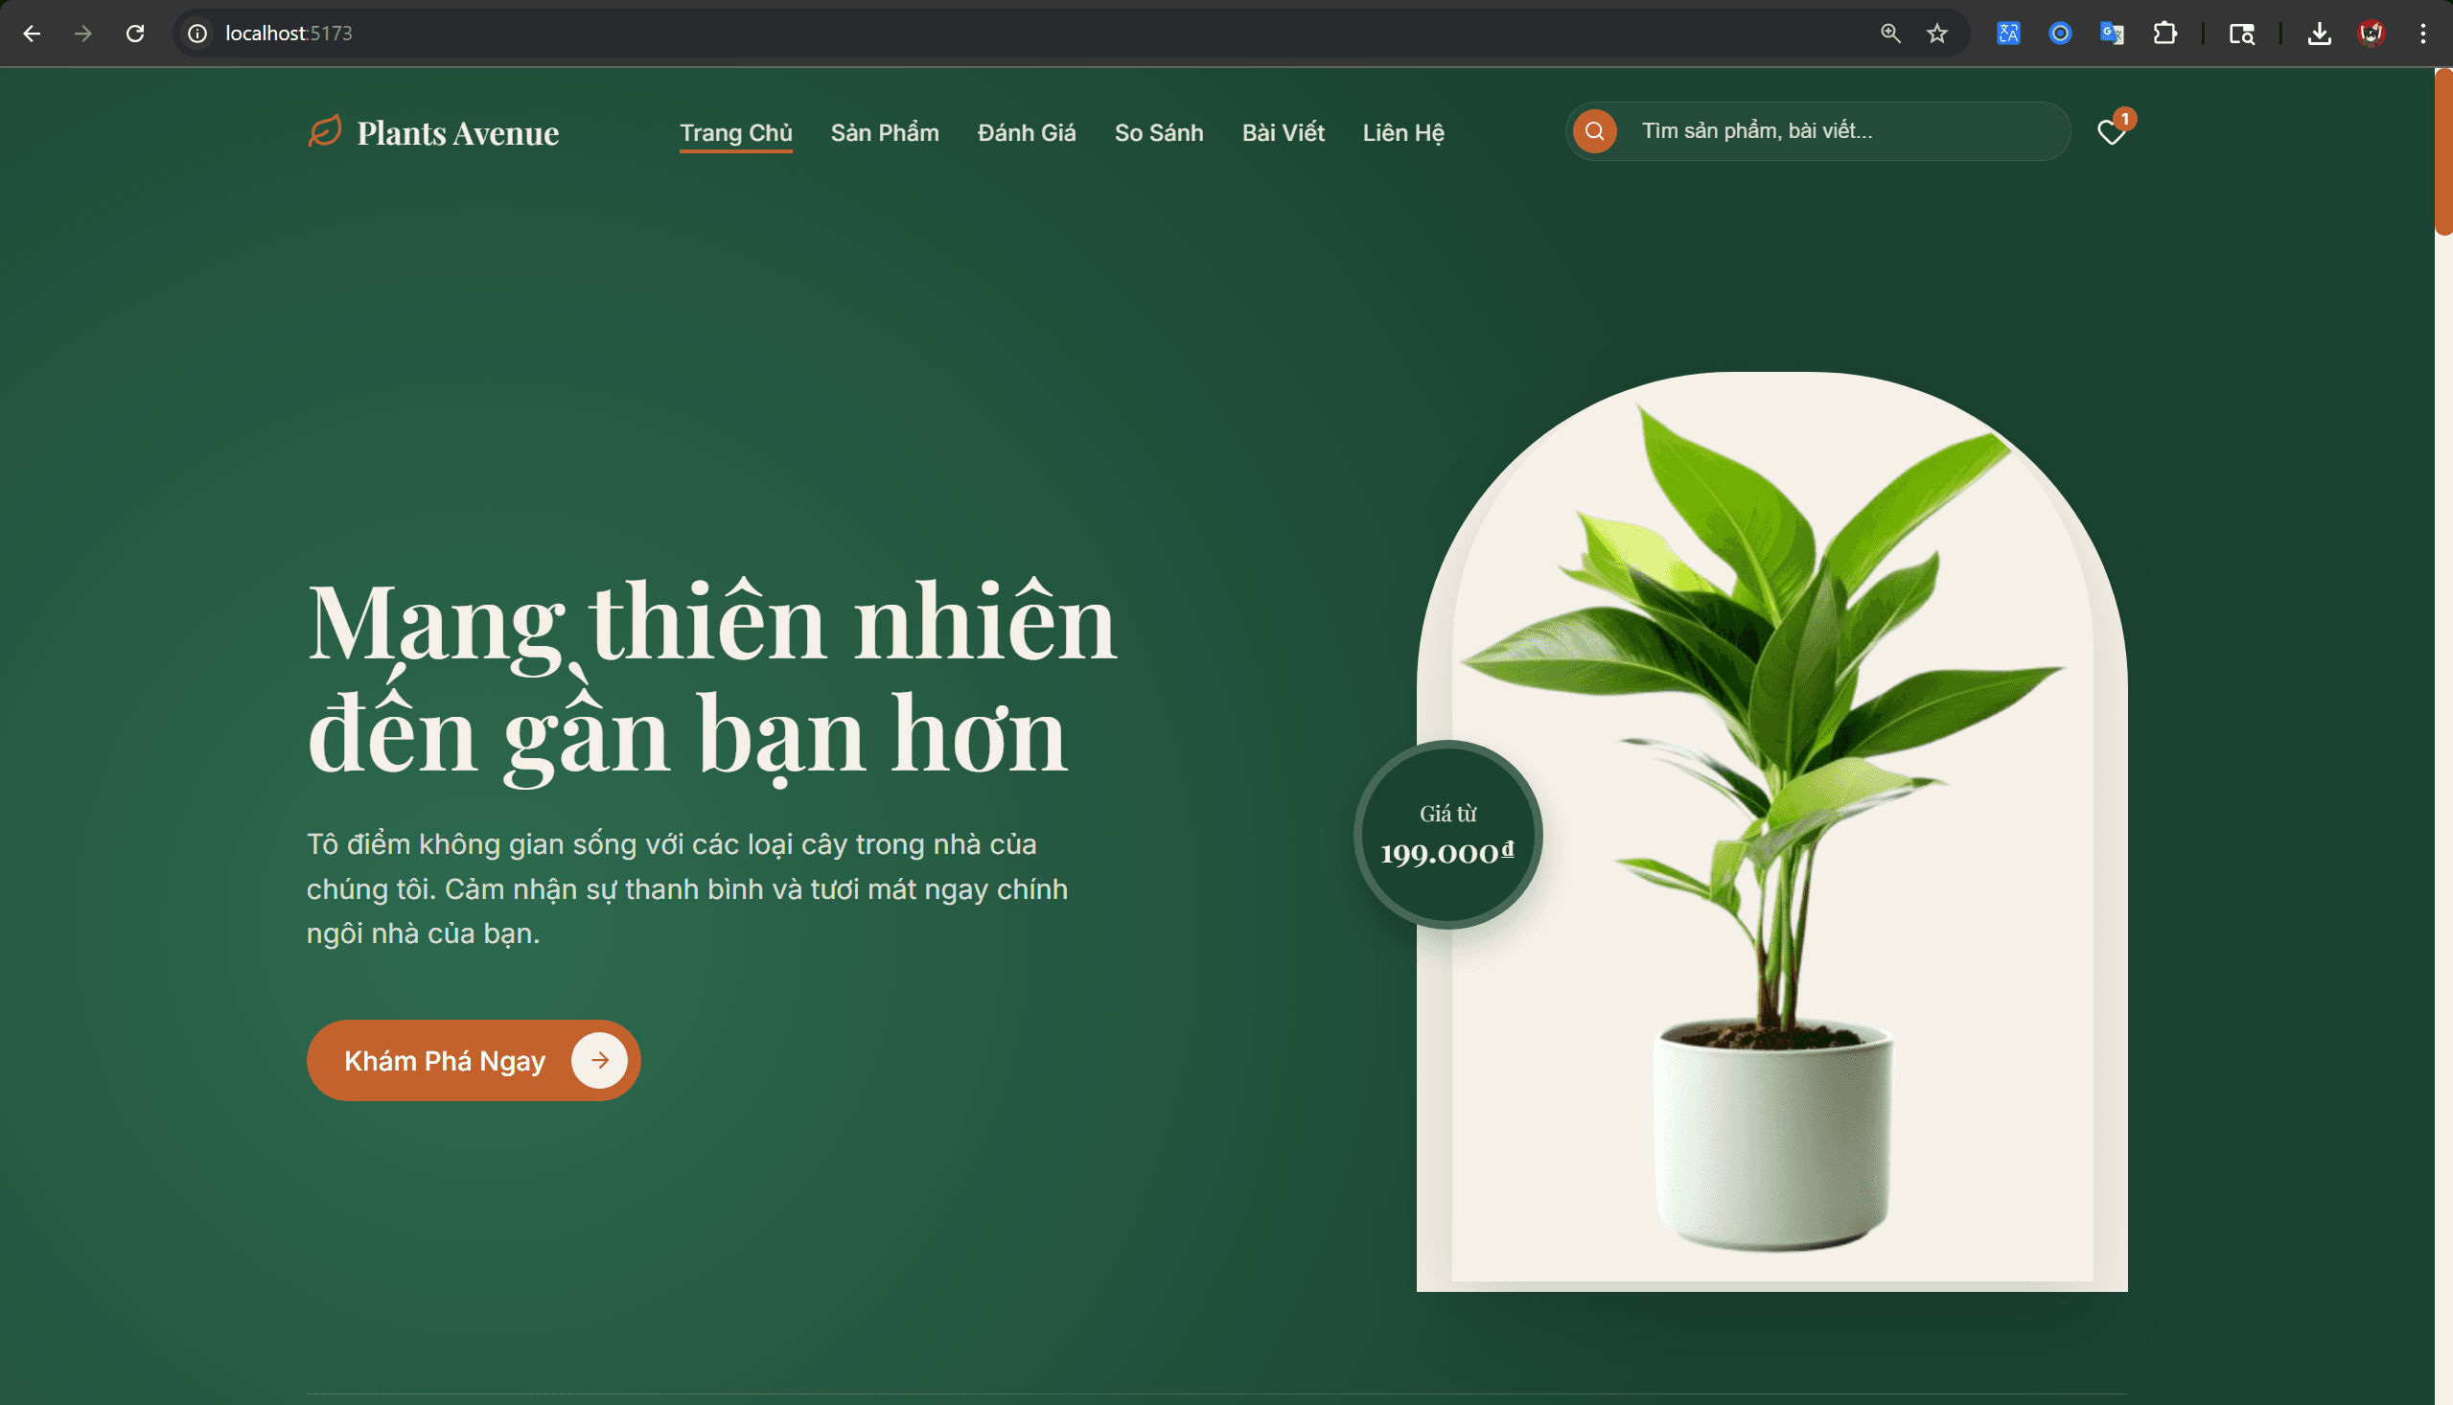The height and width of the screenshot is (1405, 2453).
Task: Click the orange leaf logo icon
Action: coord(325,130)
